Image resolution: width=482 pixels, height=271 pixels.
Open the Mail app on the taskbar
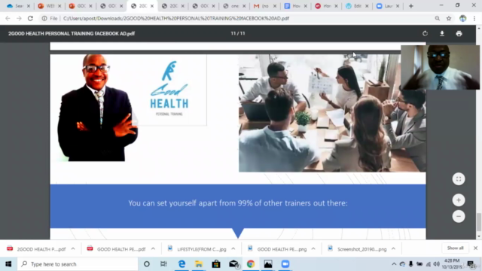(x=233, y=264)
